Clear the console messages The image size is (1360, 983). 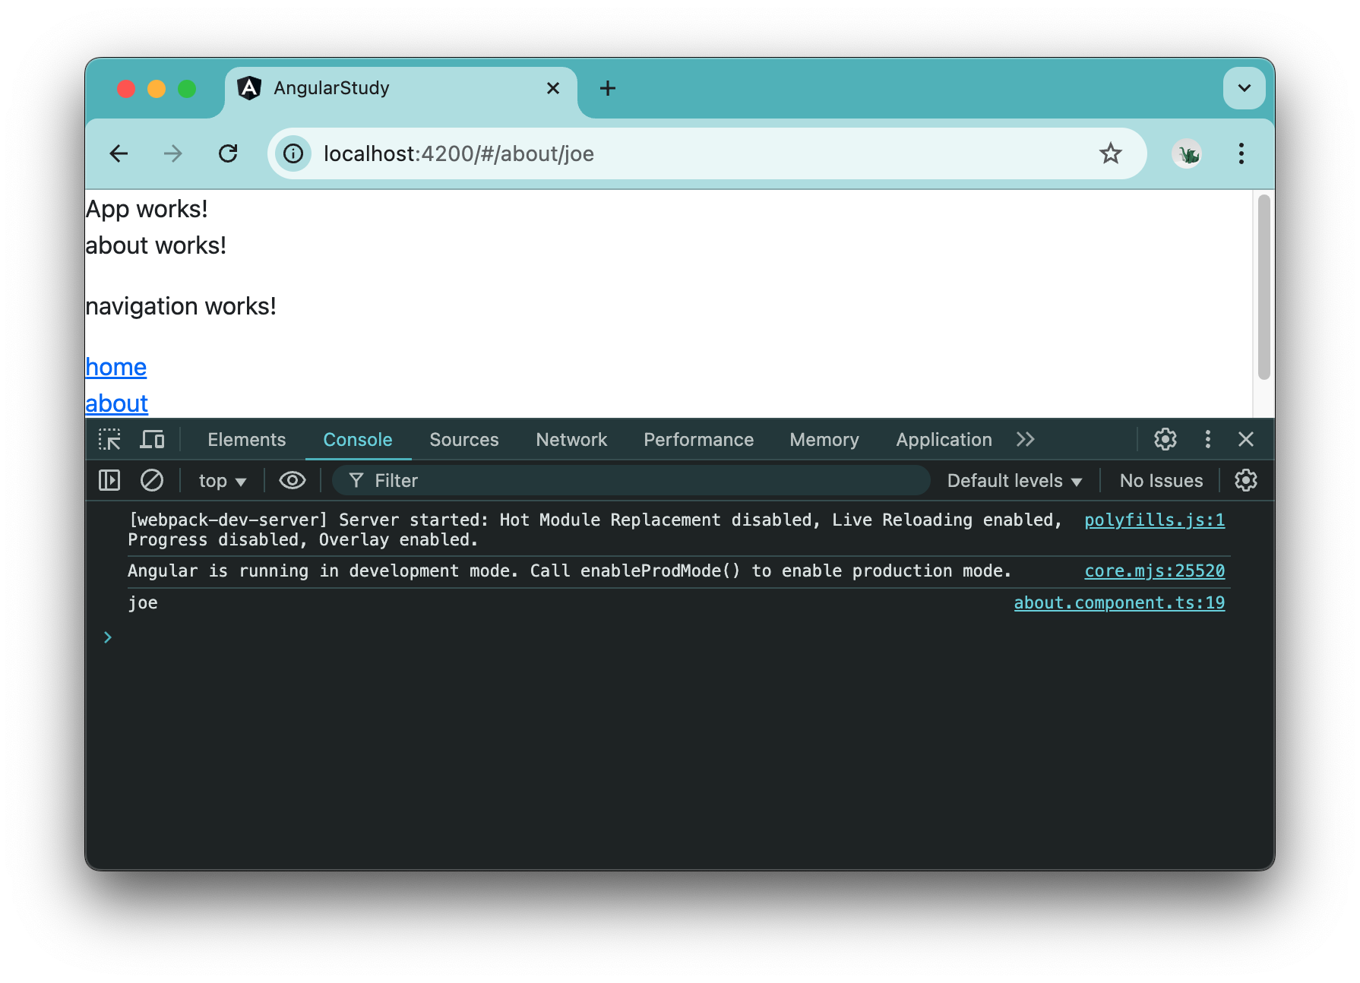pyautogui.click(x=152, y=480)
